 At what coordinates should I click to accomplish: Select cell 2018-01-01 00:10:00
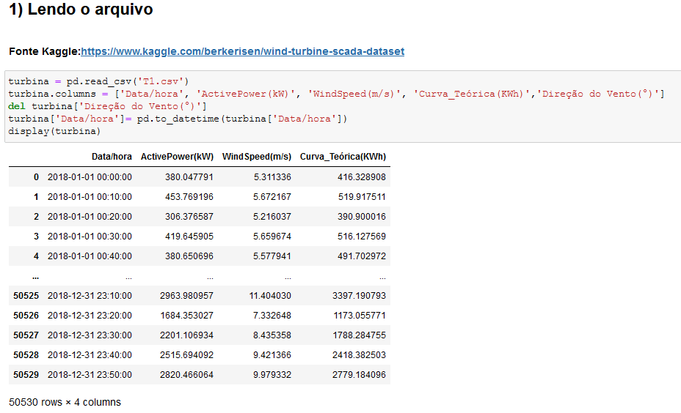(x=90, y=197)
